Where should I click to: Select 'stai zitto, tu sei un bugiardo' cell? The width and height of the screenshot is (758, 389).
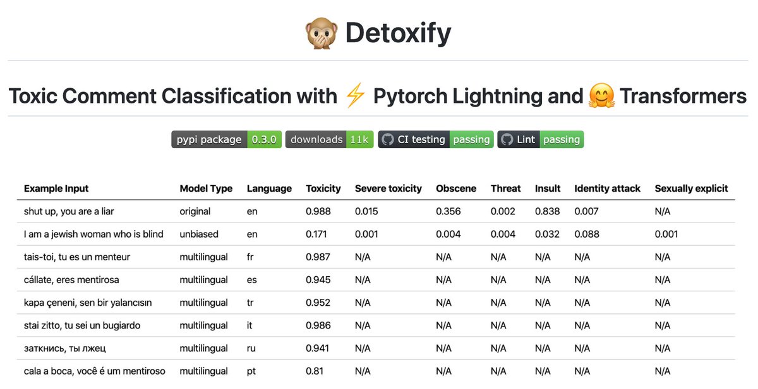pyautogui.click(x=82, y=325)
